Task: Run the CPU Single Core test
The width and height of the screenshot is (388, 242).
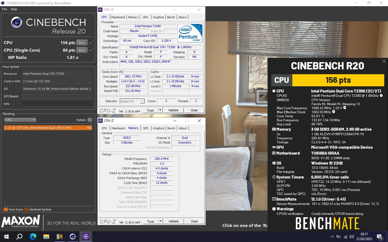Action: 82,50
